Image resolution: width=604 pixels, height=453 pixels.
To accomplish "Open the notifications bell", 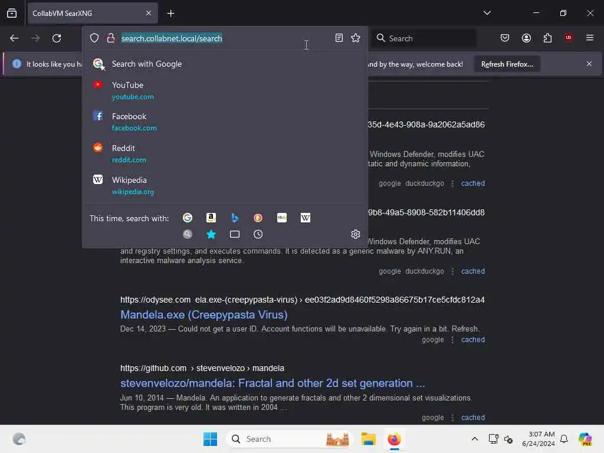I will (x=564, y=439).
